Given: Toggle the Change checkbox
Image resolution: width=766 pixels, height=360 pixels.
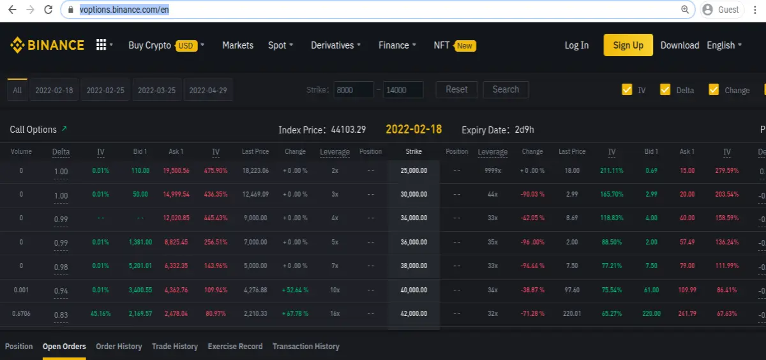Looking at the screenshot, I should coord(714,89).
